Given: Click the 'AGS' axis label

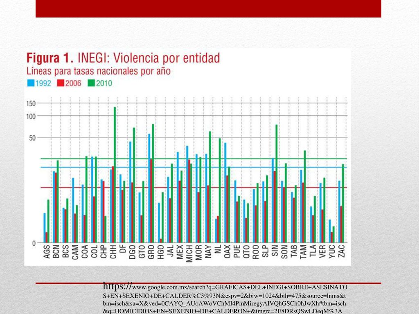Looking at the screenshot, I should point(47,252).
